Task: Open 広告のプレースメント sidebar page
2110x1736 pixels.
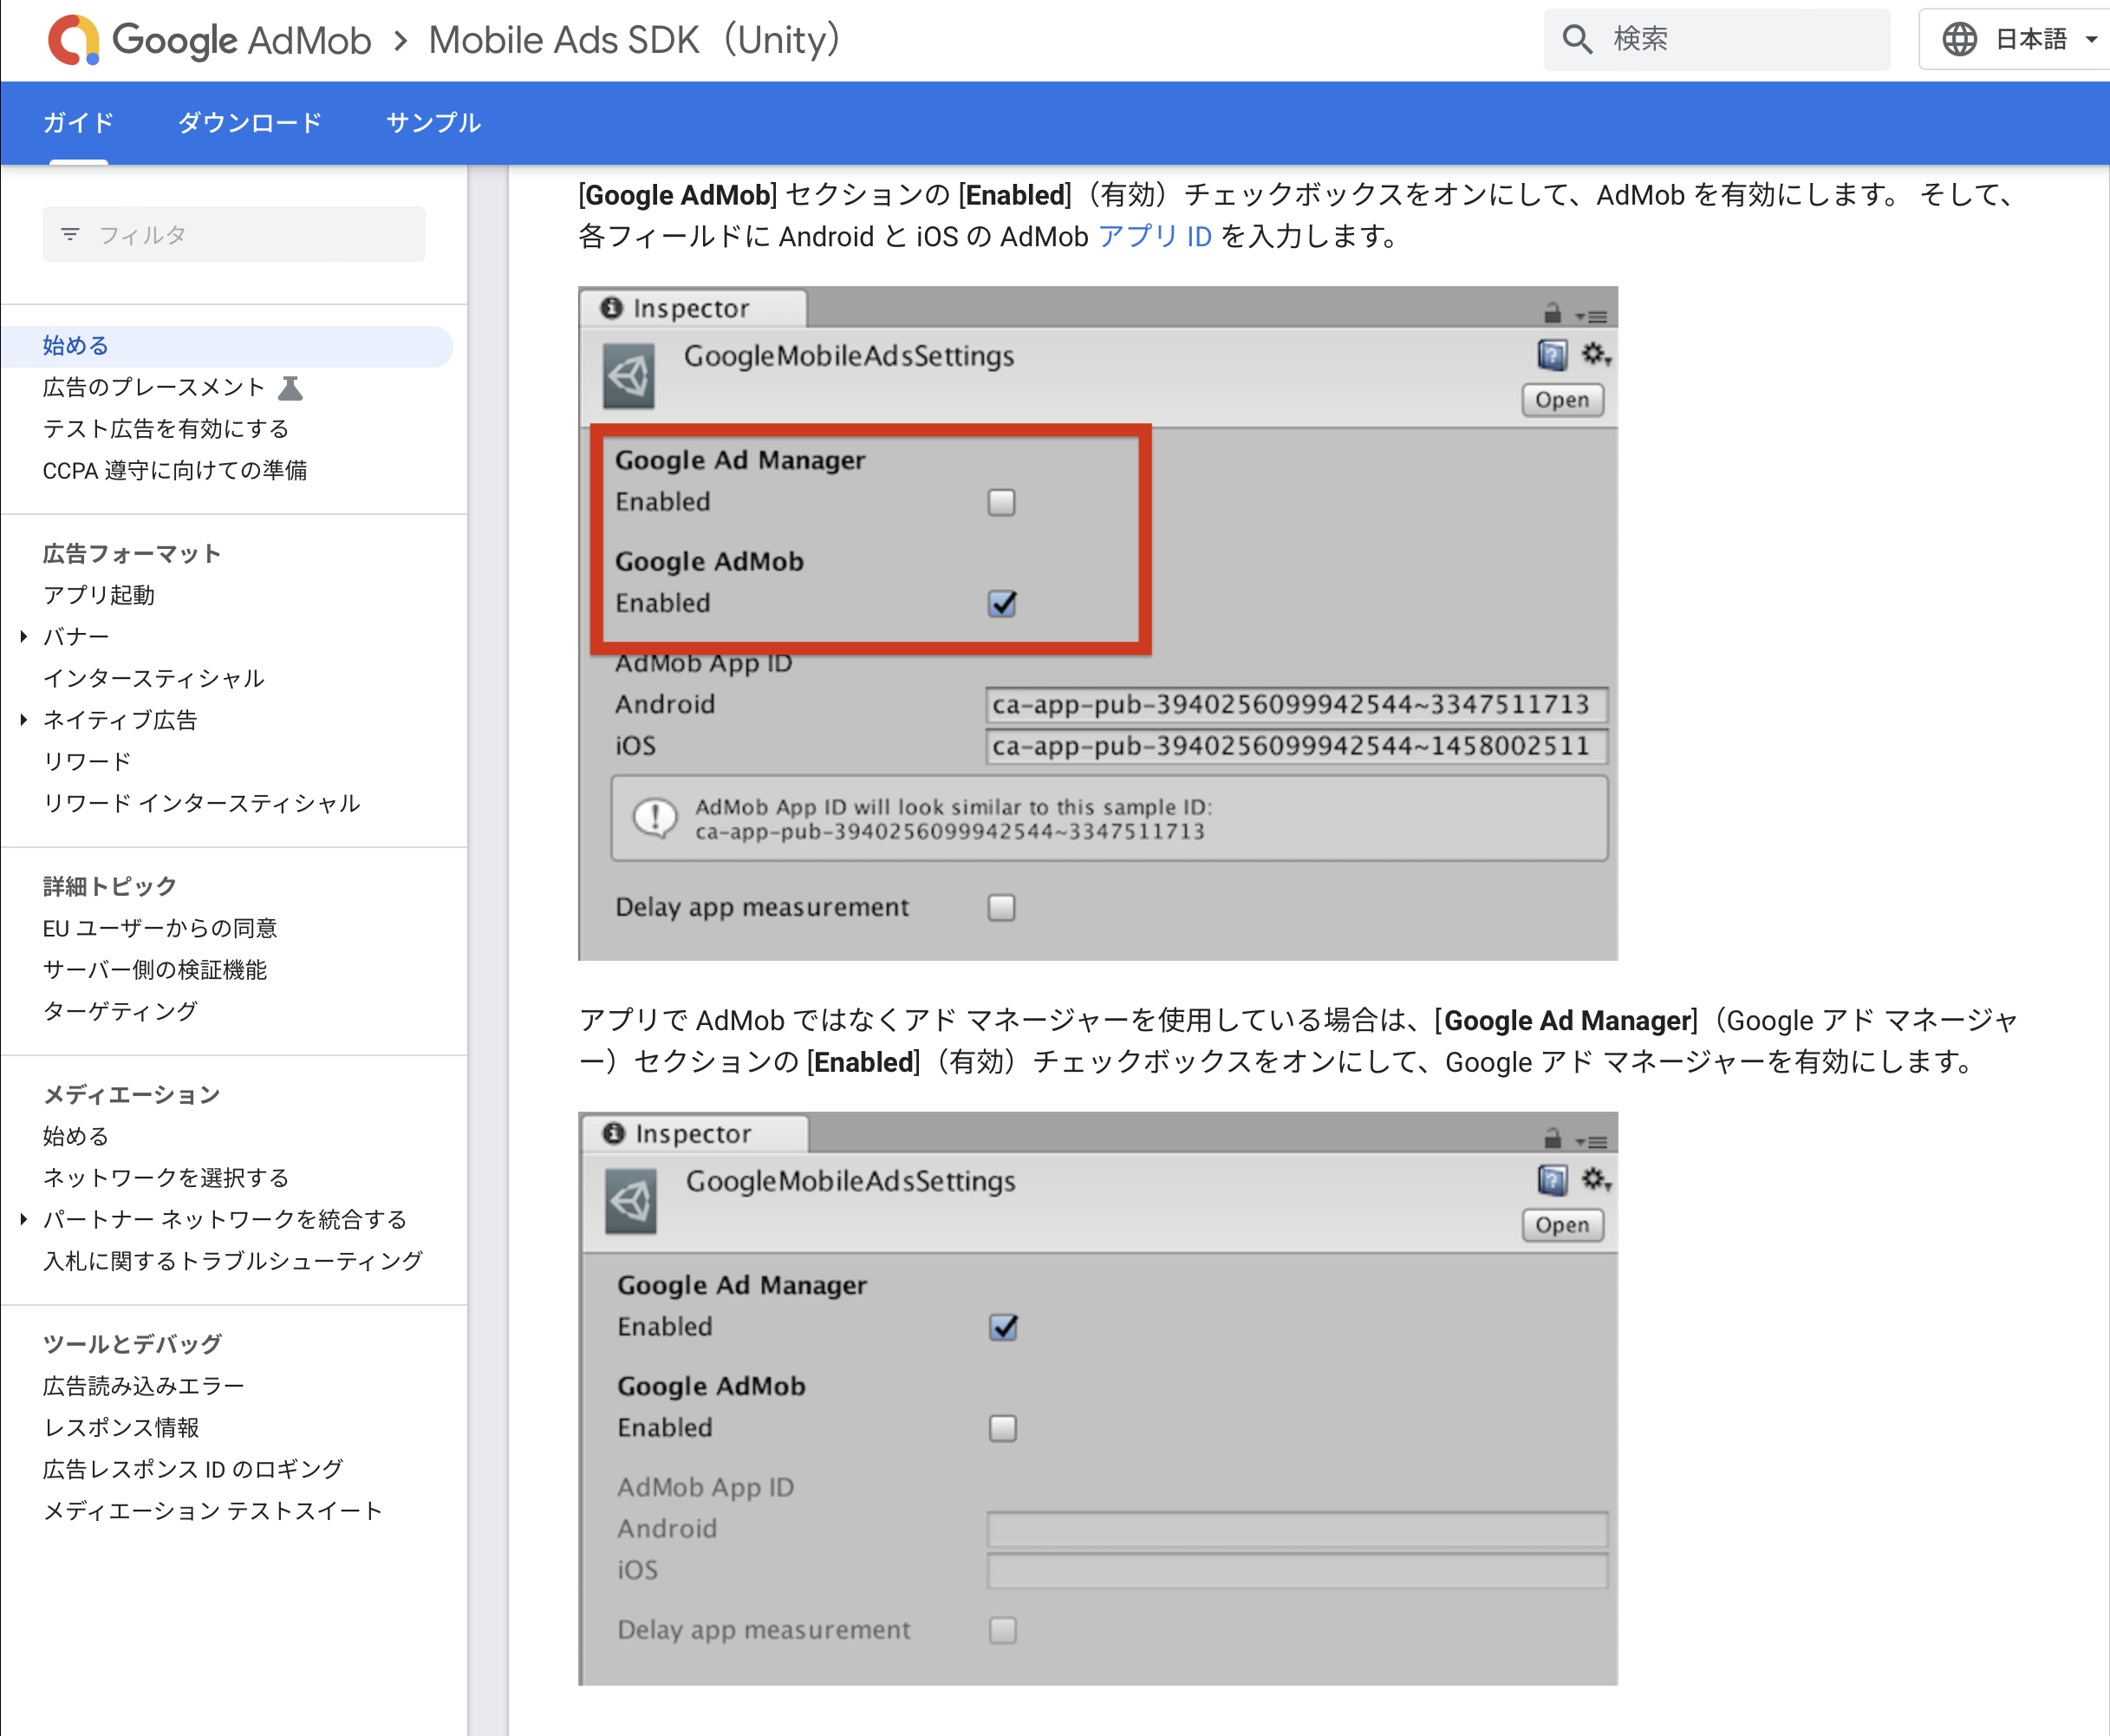Action: click(153, 388)
